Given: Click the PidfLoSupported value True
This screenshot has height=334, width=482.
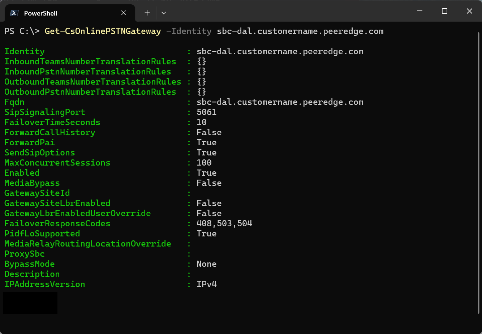Looking at the screenshot, I should (207, 234).
